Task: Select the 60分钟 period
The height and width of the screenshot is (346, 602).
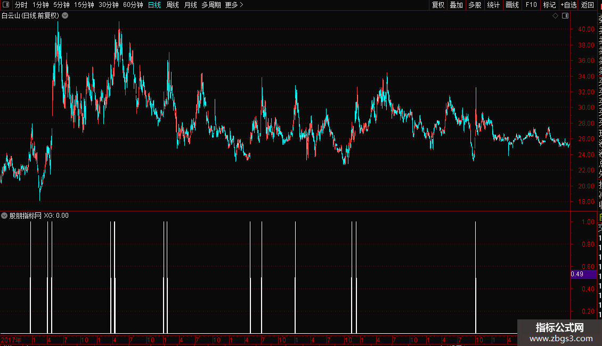Action: click(133, 5)
